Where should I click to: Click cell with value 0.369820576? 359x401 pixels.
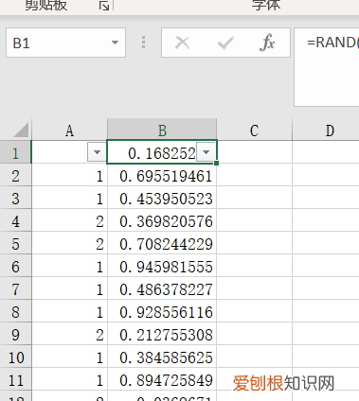click(162, 220)
